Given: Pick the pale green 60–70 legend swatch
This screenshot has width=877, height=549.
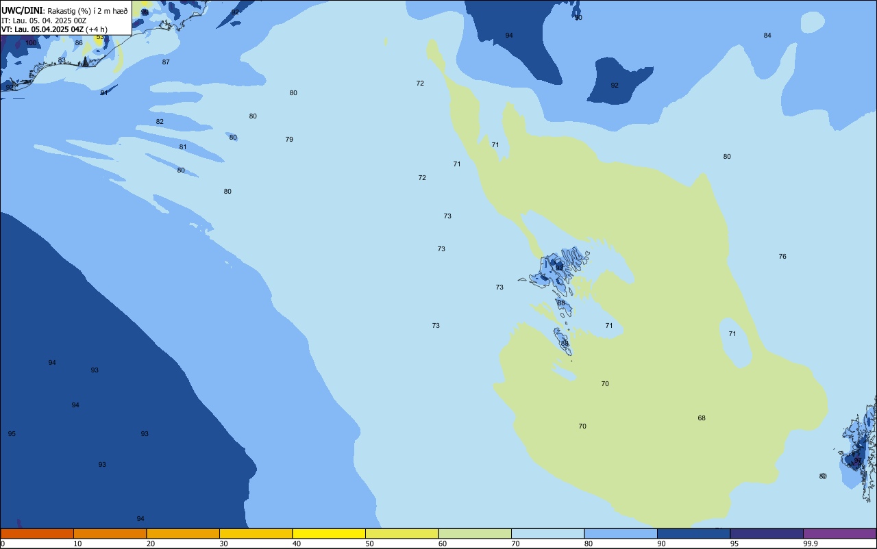Looking at the screenshot, I should (x=475, y=533).
